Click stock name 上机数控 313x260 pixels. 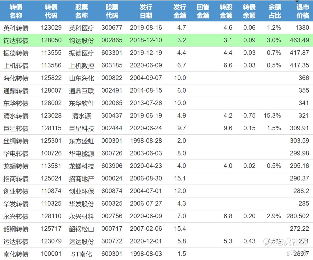click(81, 66)
